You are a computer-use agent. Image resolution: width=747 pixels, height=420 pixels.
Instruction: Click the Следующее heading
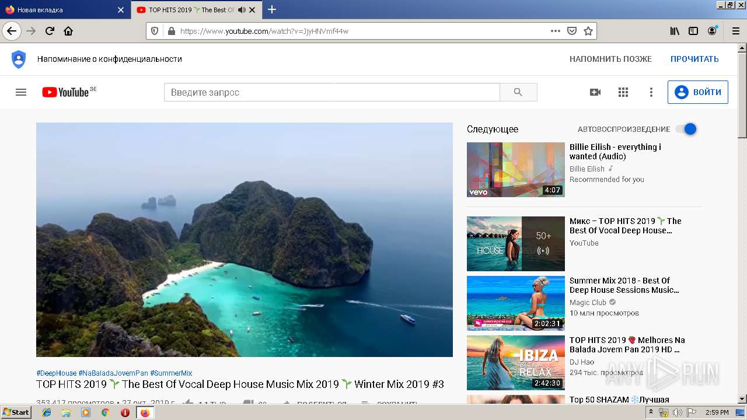coord(493,129)
